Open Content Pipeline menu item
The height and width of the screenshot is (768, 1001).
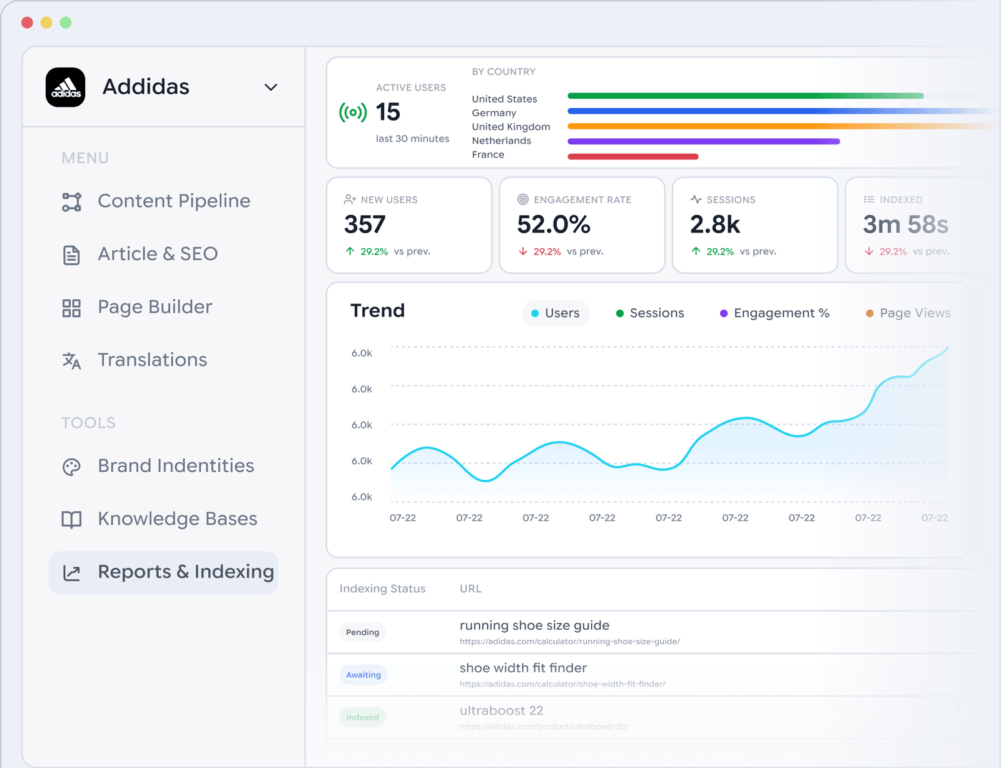(x=174, y=201)
